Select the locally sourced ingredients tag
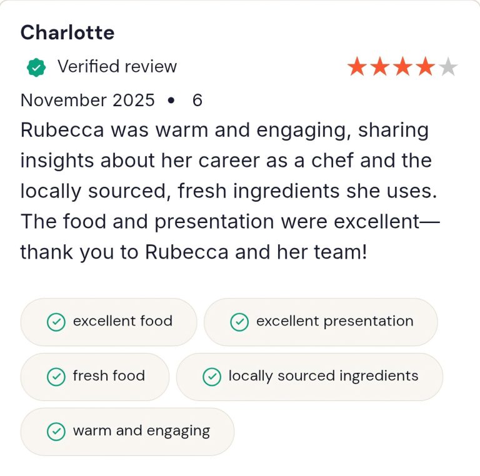This screenshot has width=480, height=476. coord(309,377)
